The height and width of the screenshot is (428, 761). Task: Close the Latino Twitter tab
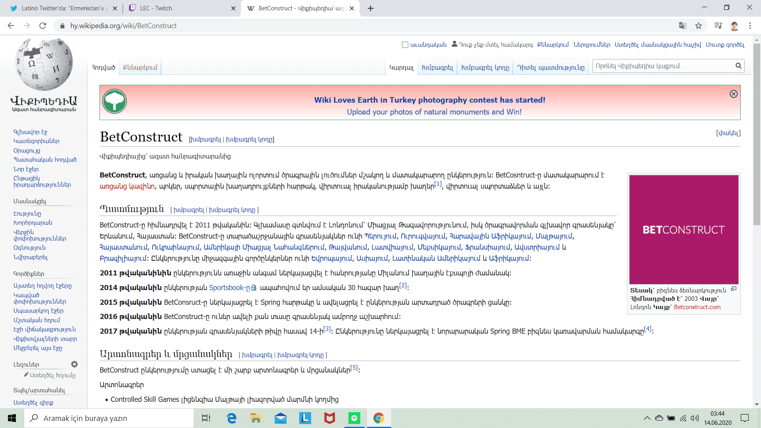pyautogui.click(x=115, y=8)
